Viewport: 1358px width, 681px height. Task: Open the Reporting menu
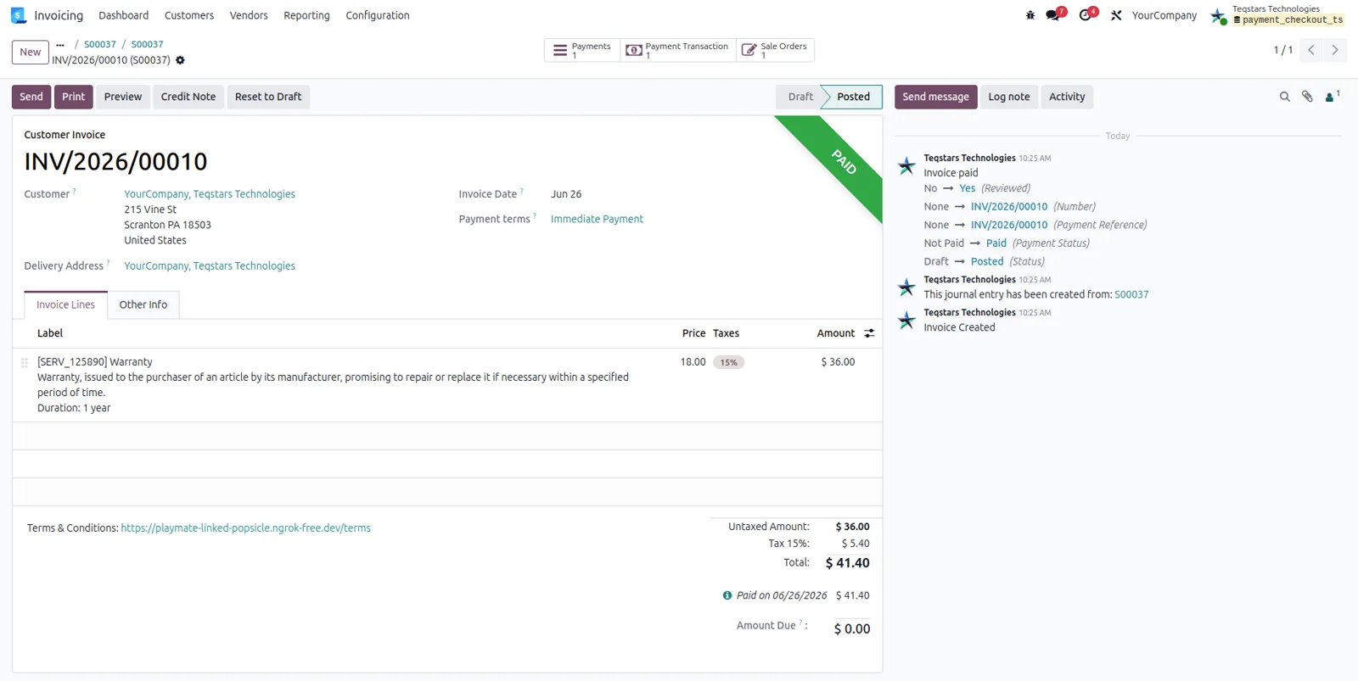coord(306,15)
